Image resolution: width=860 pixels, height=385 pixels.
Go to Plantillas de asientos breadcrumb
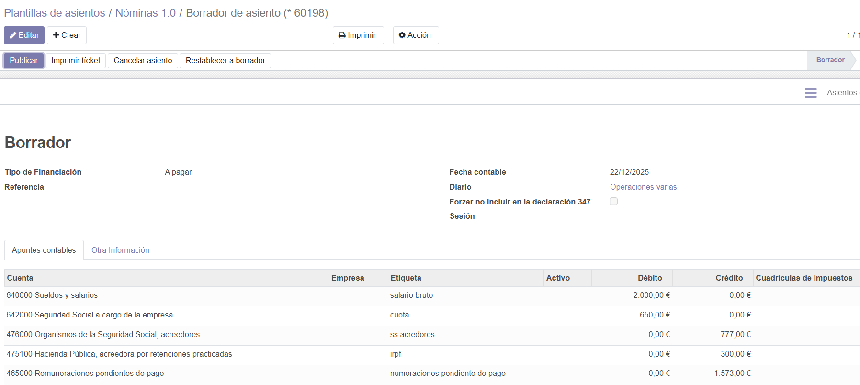point(55,13)
